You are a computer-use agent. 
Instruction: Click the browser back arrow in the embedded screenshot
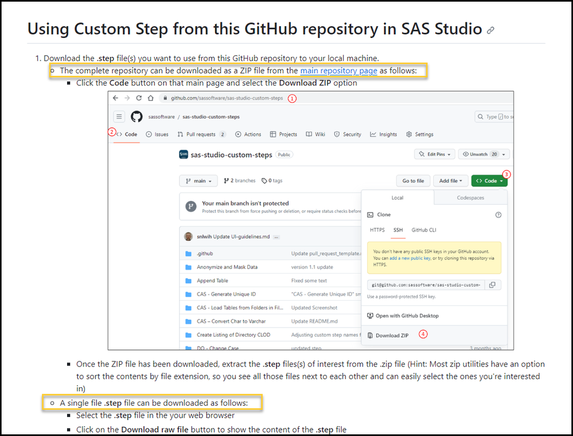click(115, 98)
